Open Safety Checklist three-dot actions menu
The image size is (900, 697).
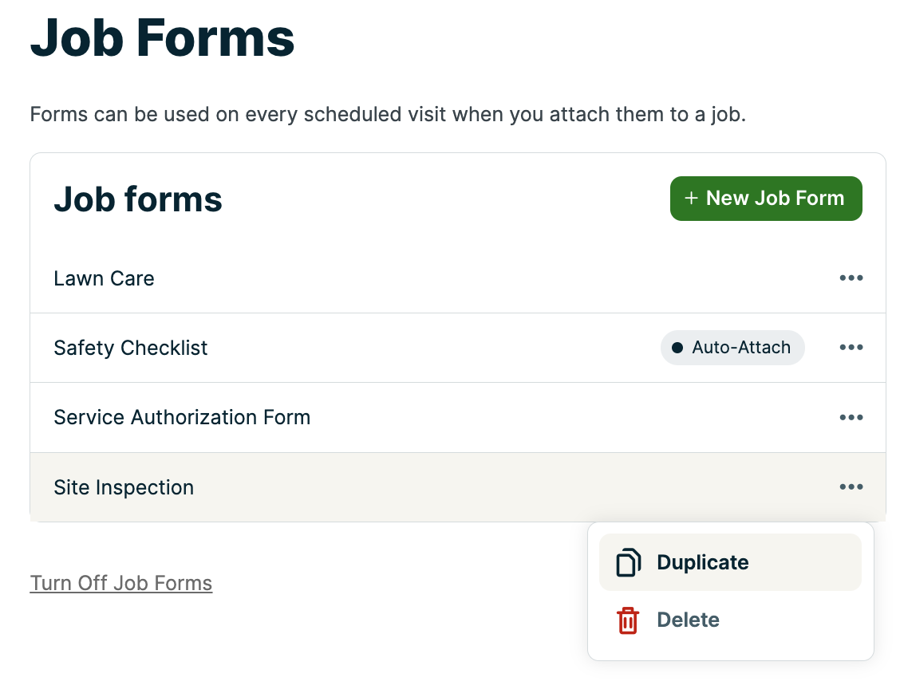coord(851,348)
